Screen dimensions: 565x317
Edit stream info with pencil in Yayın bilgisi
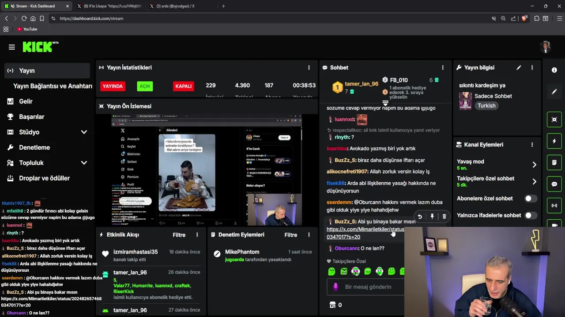[x=519, y=67]
